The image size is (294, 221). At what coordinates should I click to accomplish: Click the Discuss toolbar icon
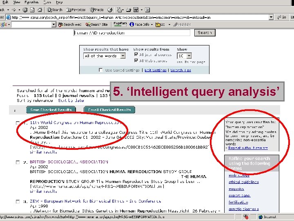tap(147, 9)
